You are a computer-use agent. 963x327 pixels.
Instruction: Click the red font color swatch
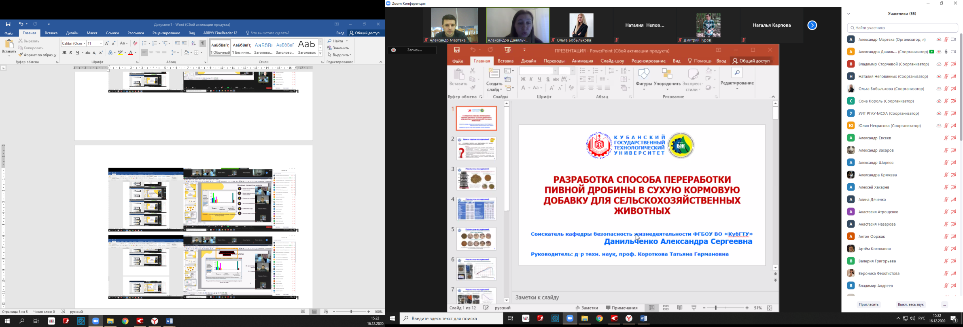coord(131,53)
